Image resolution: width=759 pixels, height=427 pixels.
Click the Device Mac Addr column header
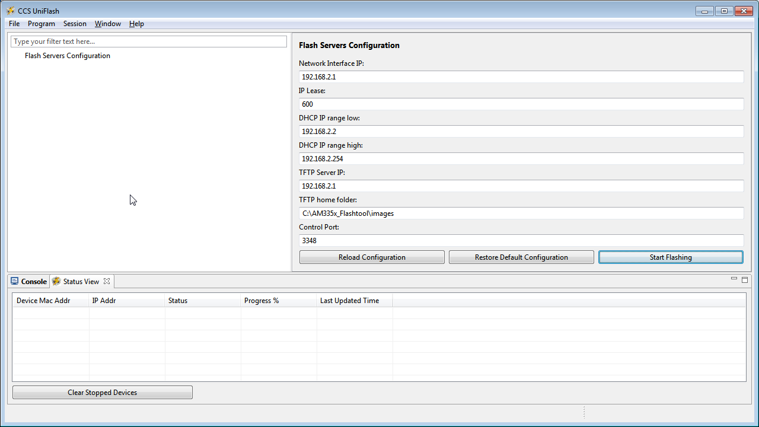pyautogui.click(x=43, y=301)
